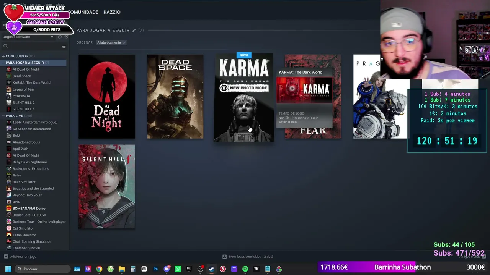Screen dimensions: 490x275
Task: Select SILENT HILL f in the sidebar
Action: point(23,109)
